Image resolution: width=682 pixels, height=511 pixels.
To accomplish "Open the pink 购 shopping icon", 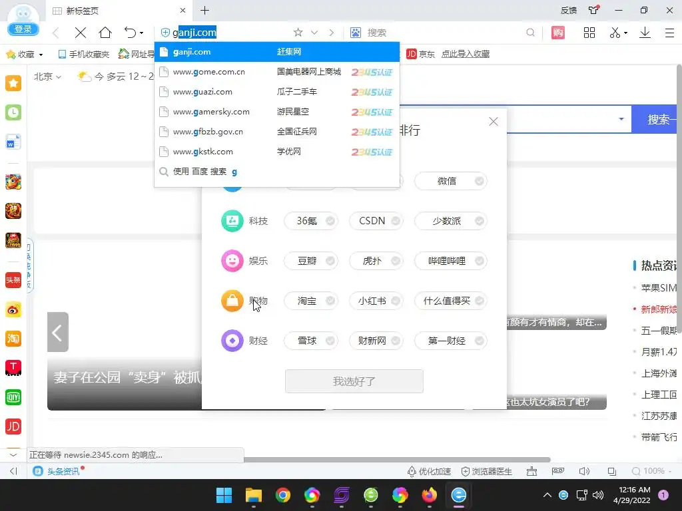I will point(558,33).
